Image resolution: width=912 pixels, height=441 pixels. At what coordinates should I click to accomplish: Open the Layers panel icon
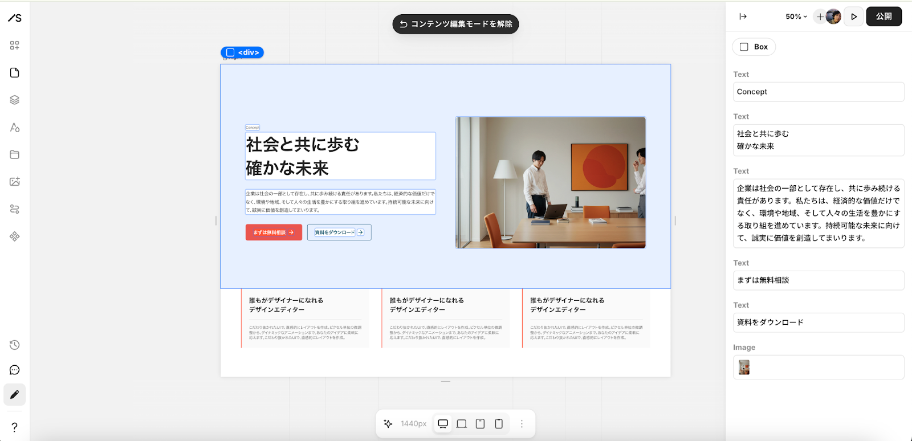(15, 100)
